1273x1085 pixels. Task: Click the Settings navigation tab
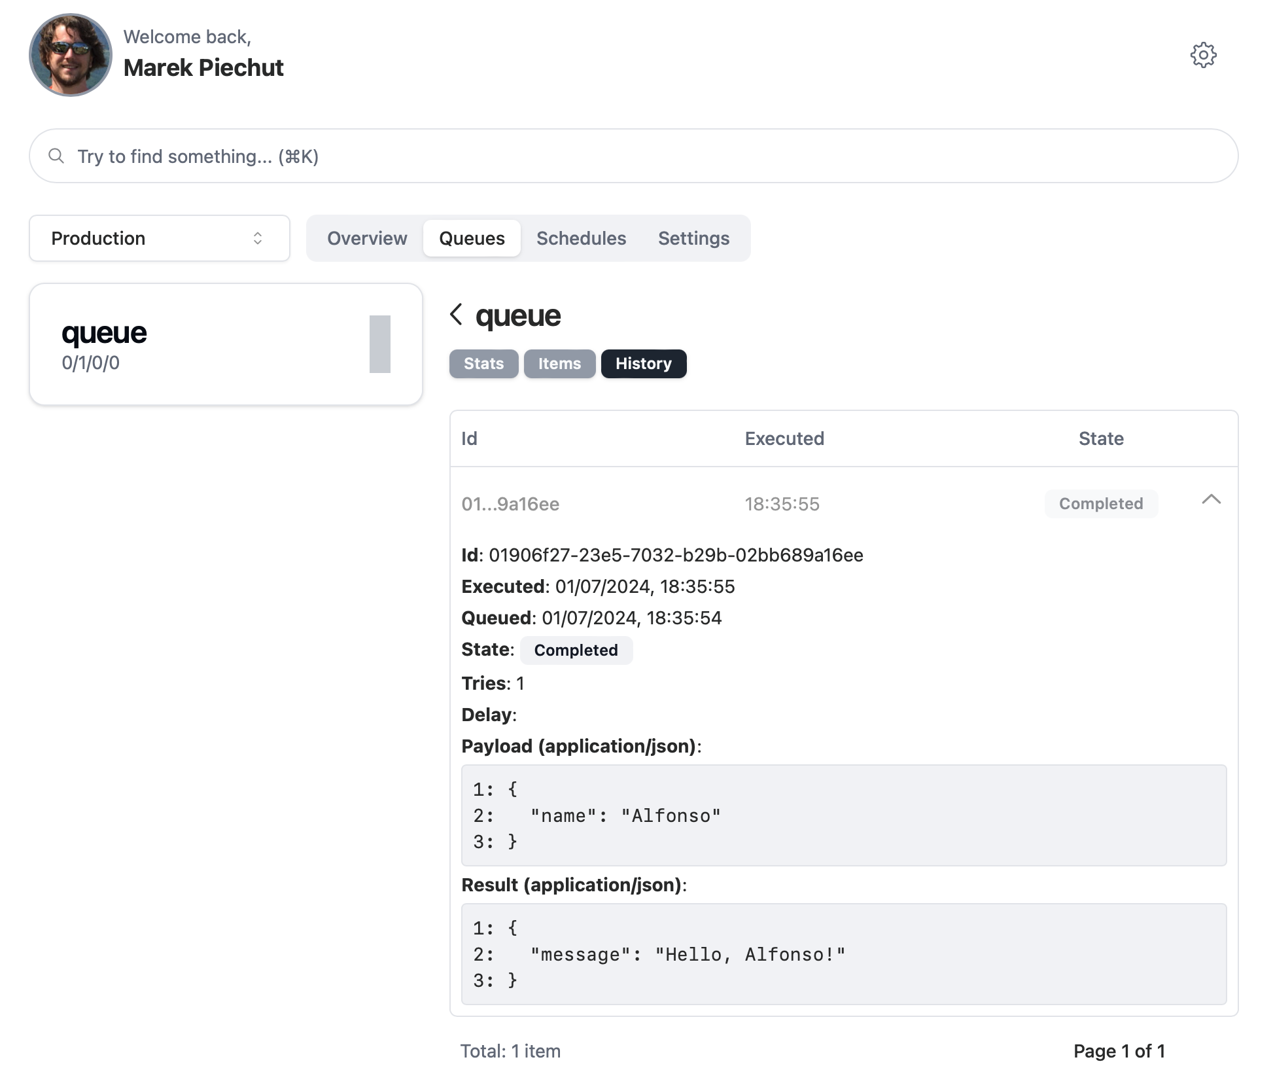(x=694, y=238)
